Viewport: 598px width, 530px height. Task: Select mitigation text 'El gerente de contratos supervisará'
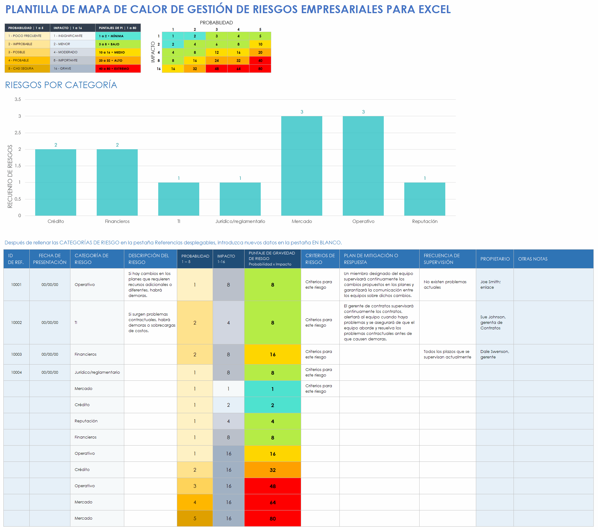coord(379,323)
